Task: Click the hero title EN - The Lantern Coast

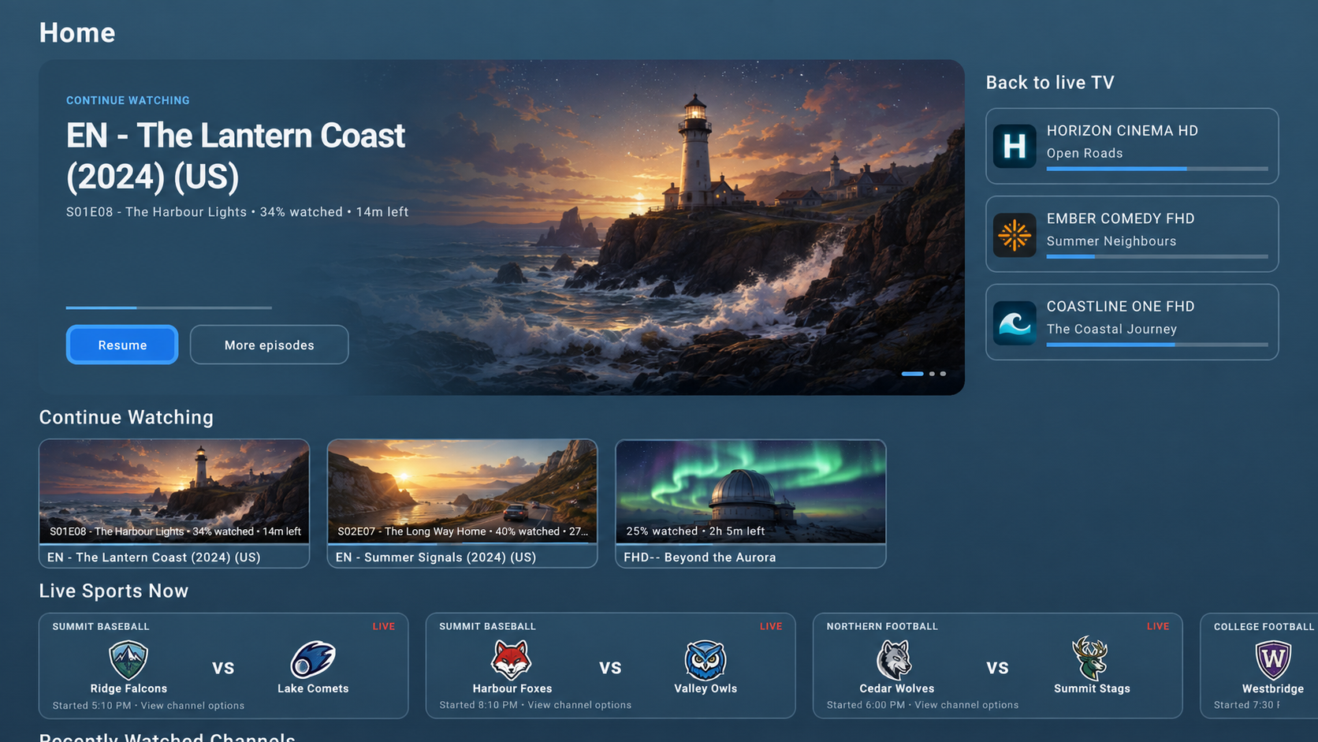Action: [x=236, y=156]
